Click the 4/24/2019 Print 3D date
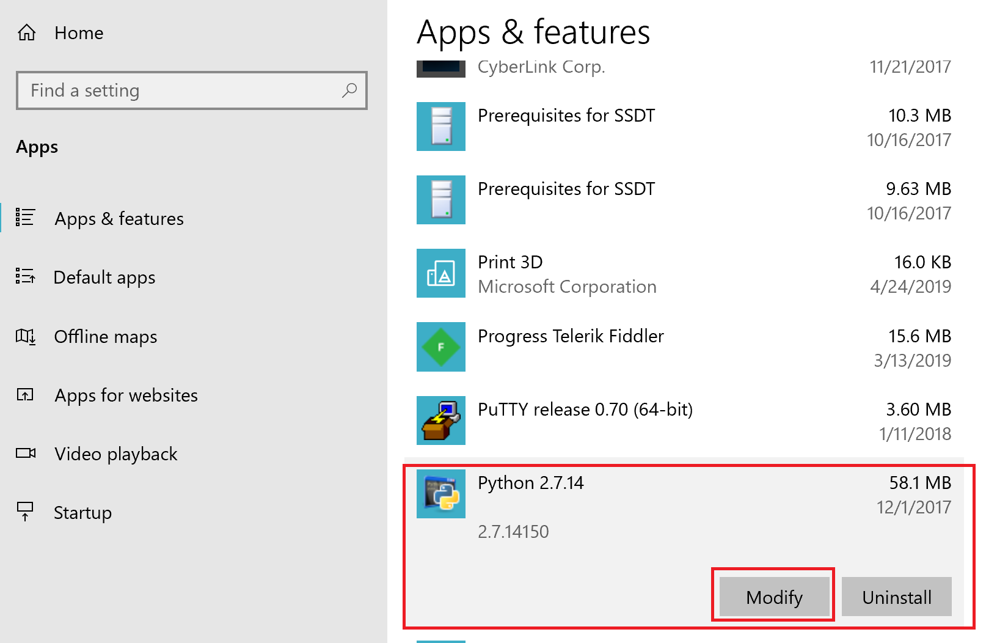 coord(911,287)
